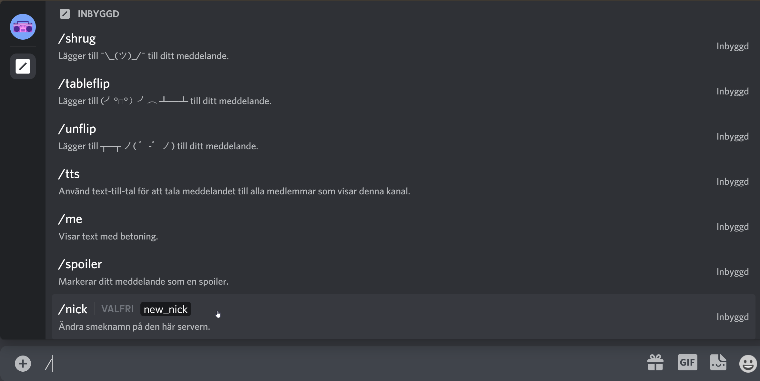Click the new_nick parameter chip
Viewport: 760px width, 381px height.
point(166,309)
